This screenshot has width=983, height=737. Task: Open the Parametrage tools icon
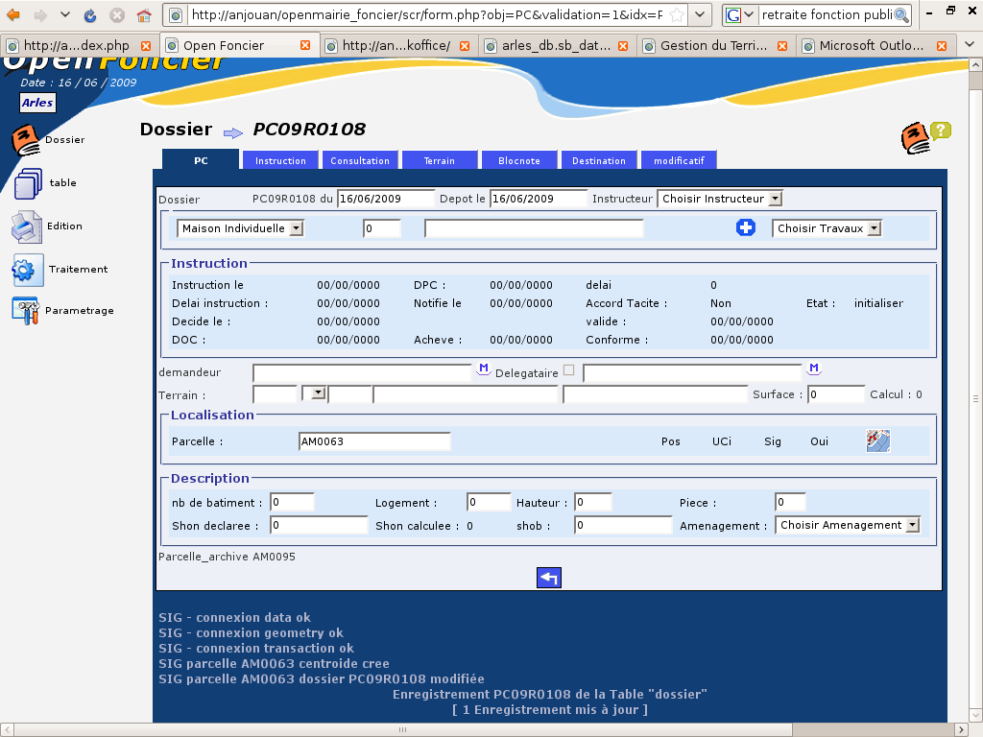26,311
